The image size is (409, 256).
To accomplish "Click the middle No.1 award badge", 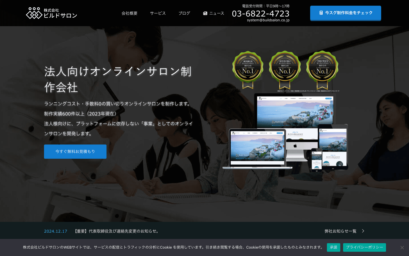I will click(285, 70).
